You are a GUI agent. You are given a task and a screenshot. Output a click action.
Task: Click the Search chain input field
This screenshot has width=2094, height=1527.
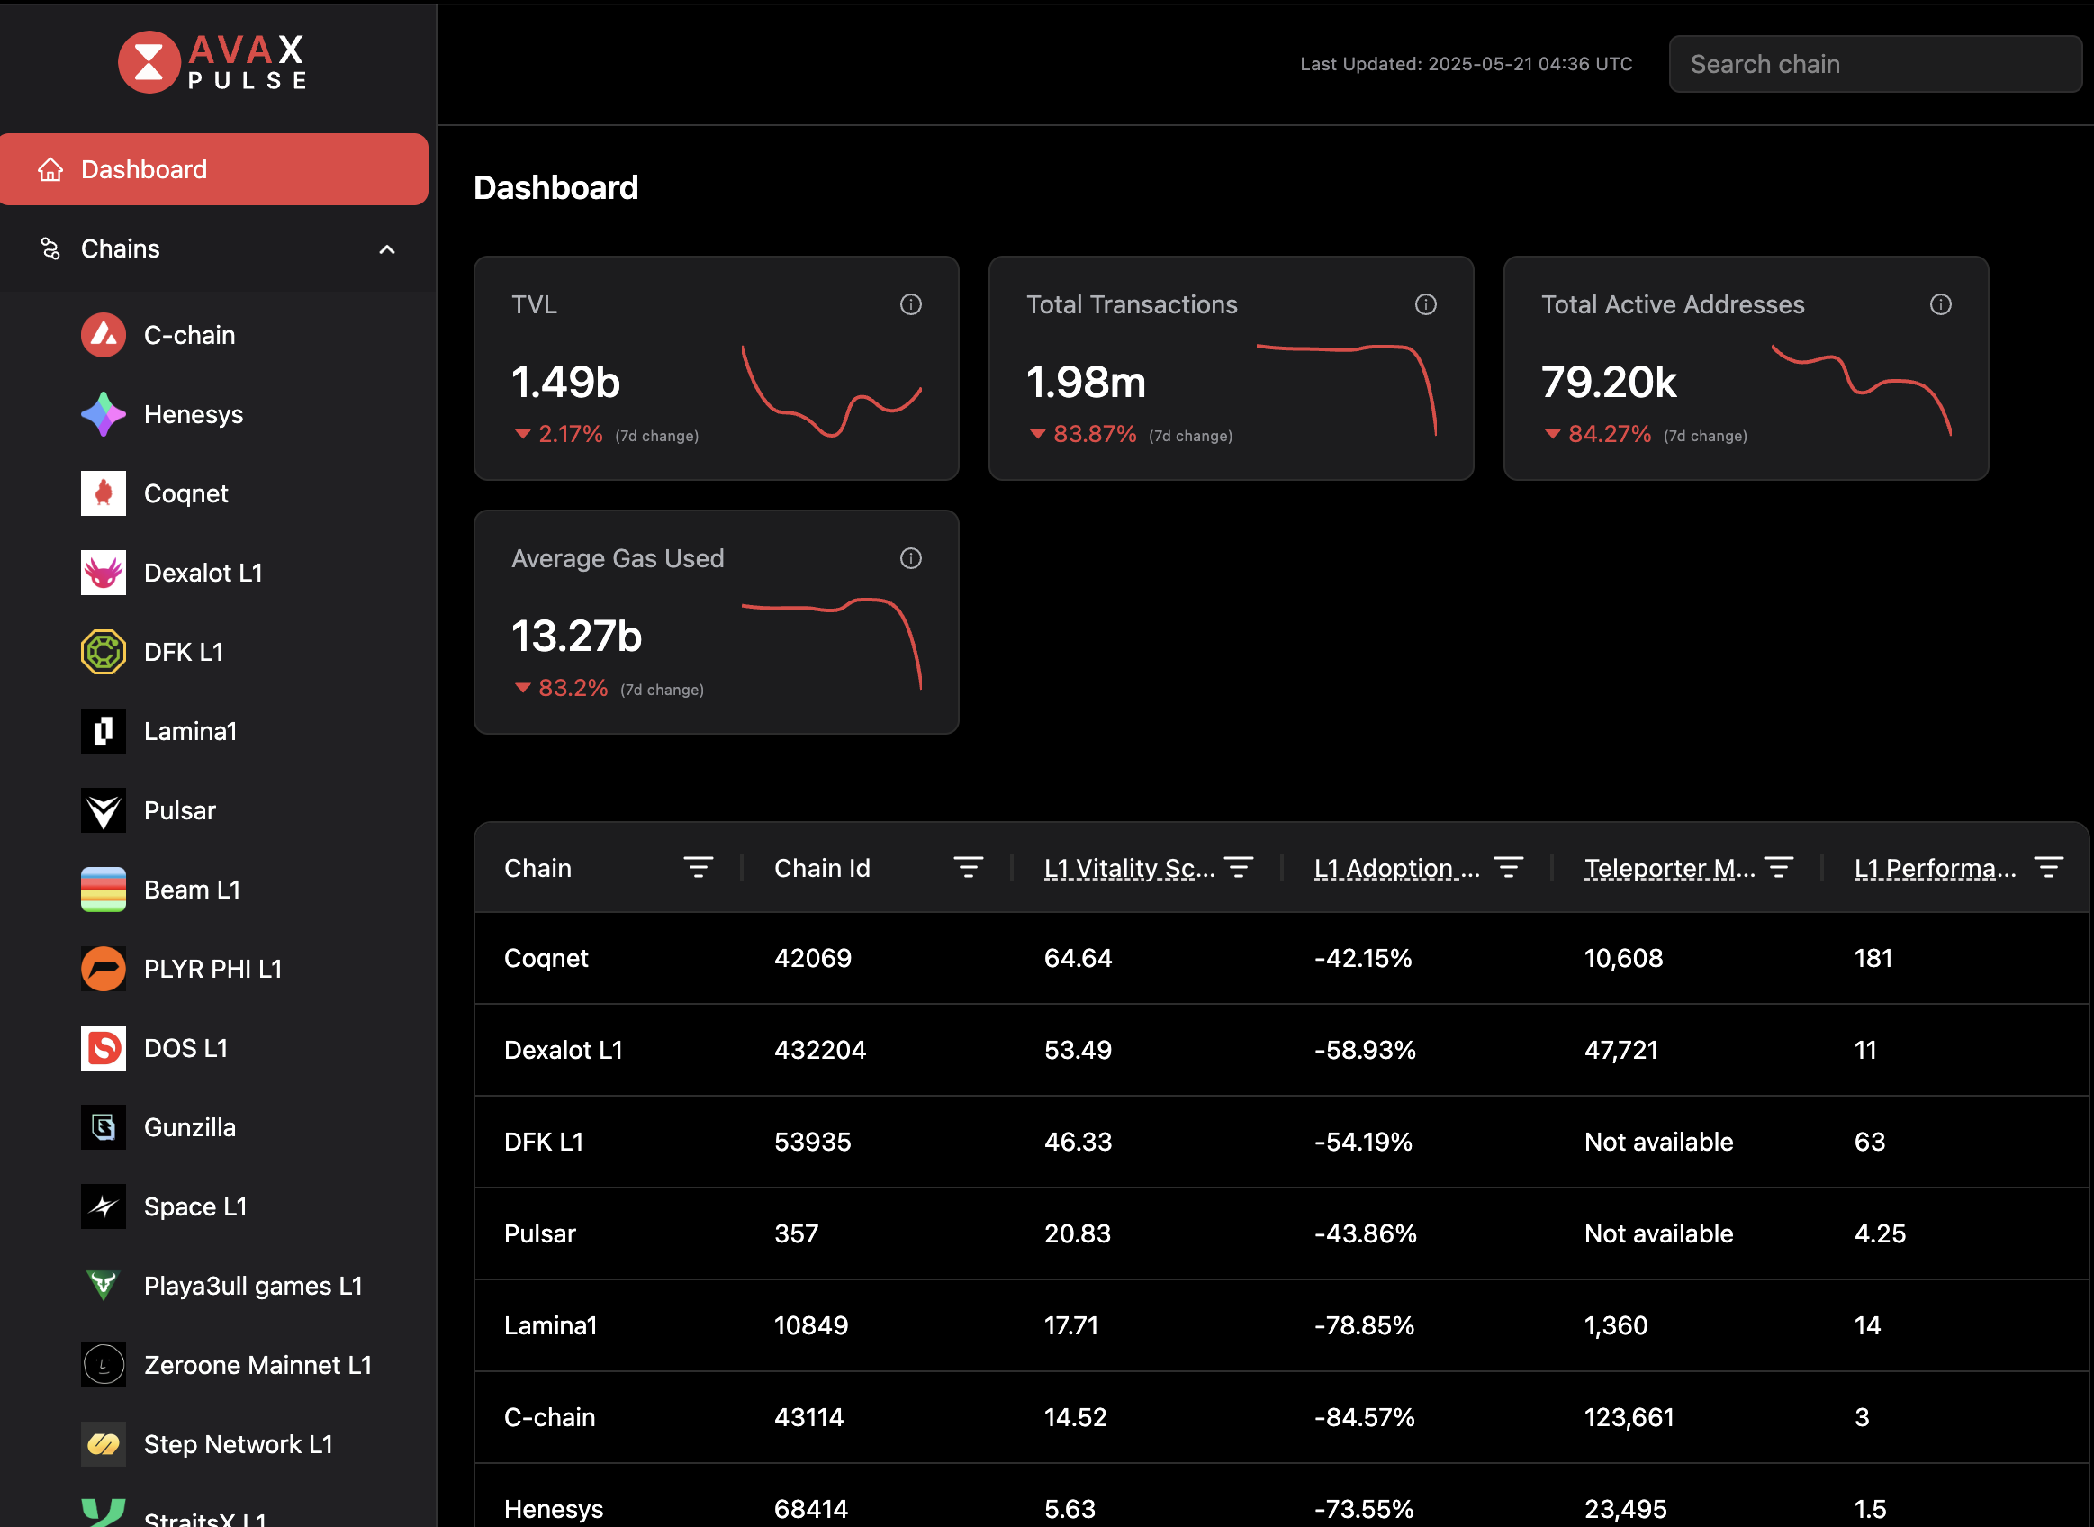[x=1875, y=64]
